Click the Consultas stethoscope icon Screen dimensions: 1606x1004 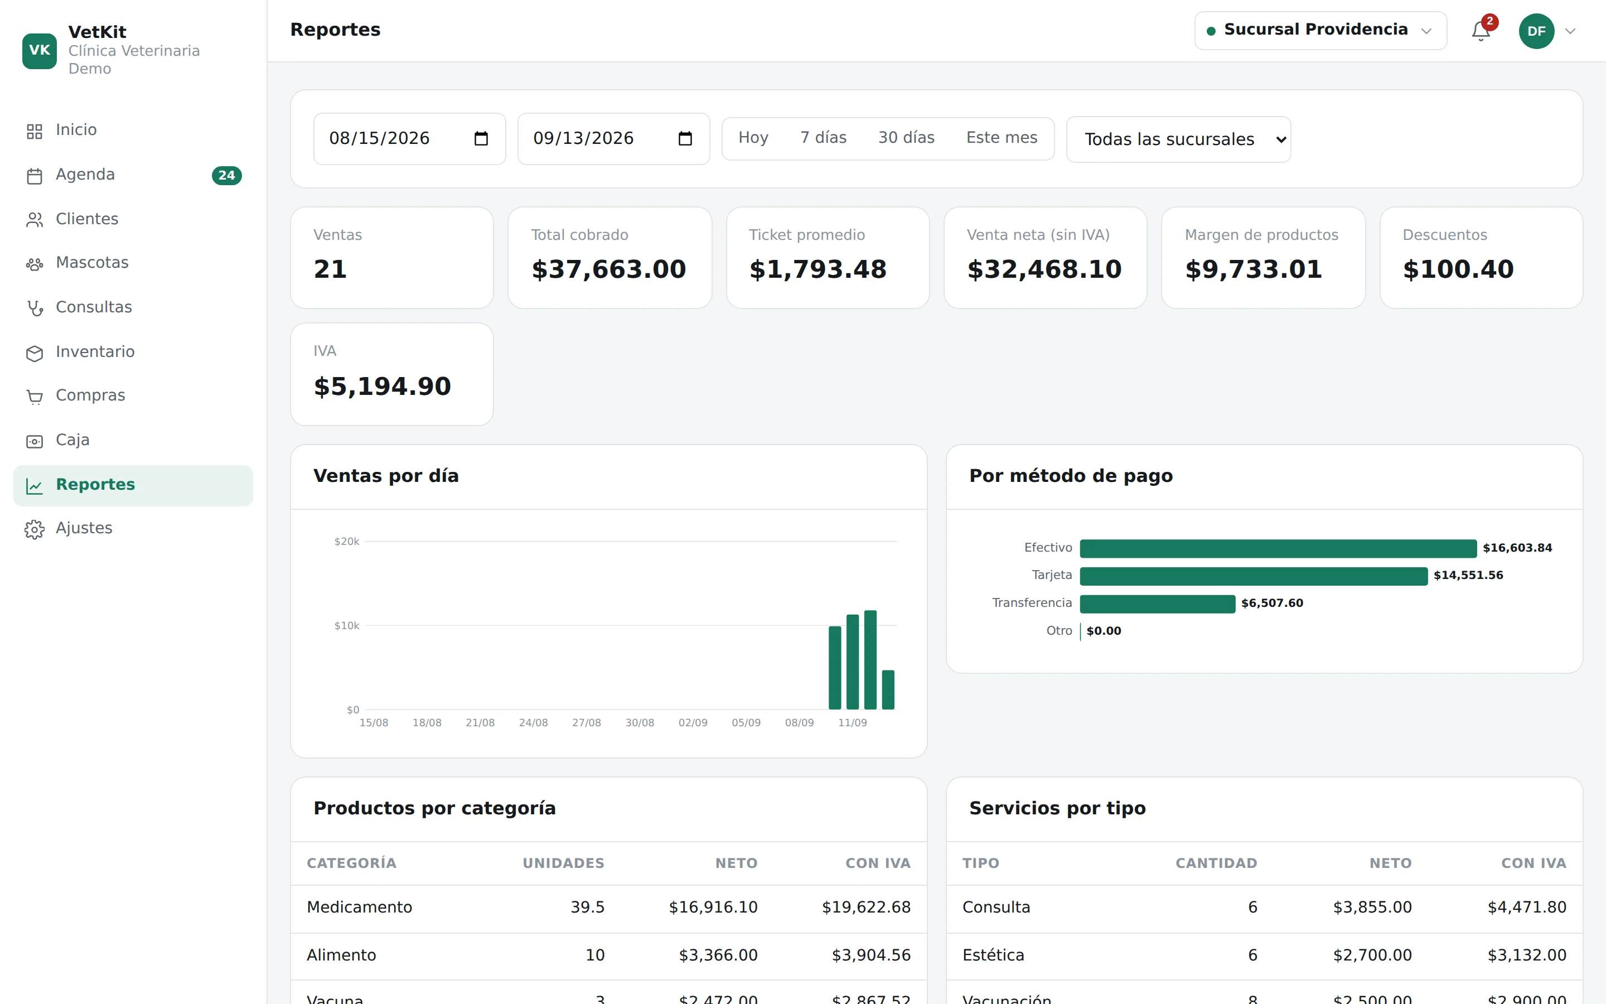point(35,308)
